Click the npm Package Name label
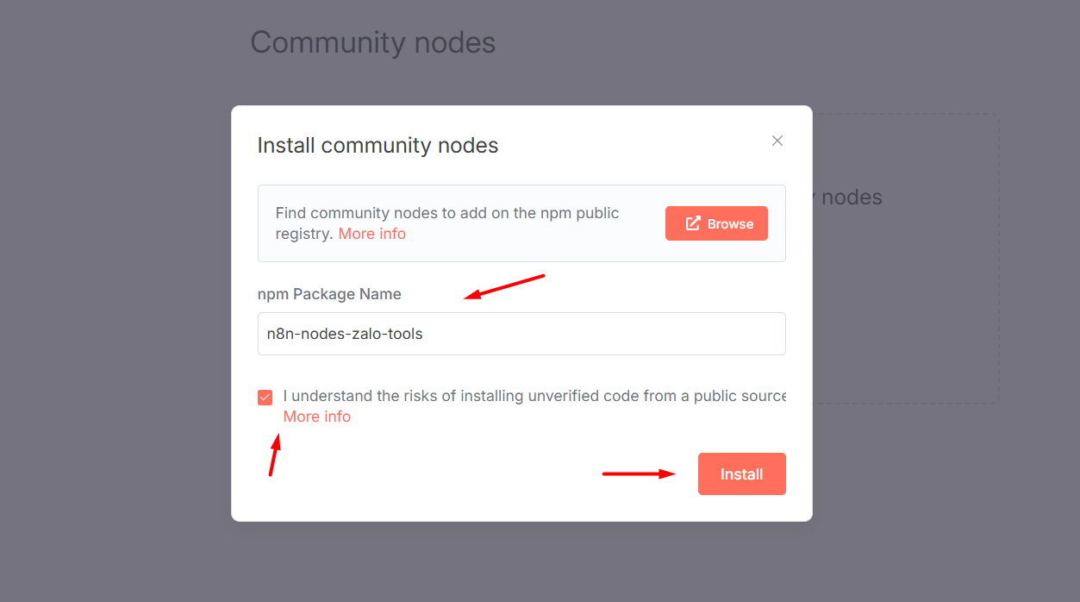 [329, 294]
